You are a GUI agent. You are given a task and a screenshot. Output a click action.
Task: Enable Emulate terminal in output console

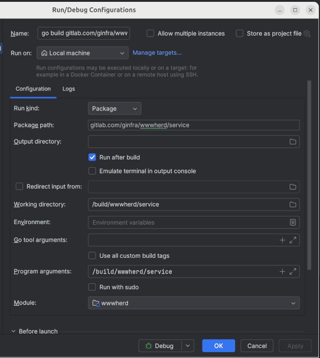(92, 171)
